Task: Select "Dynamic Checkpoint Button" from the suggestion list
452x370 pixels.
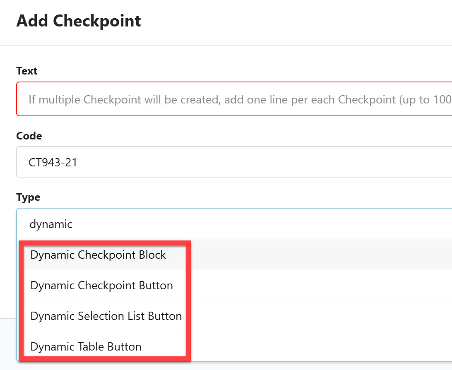Action: [102, 286]
